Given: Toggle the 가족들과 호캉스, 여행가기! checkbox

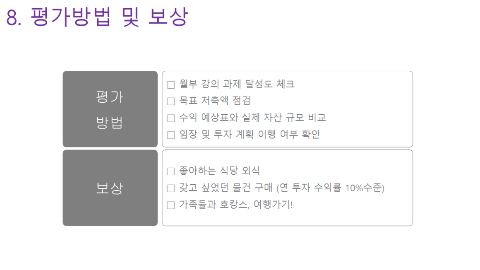Looking at the screenshot, I should [x=171, y=205].
